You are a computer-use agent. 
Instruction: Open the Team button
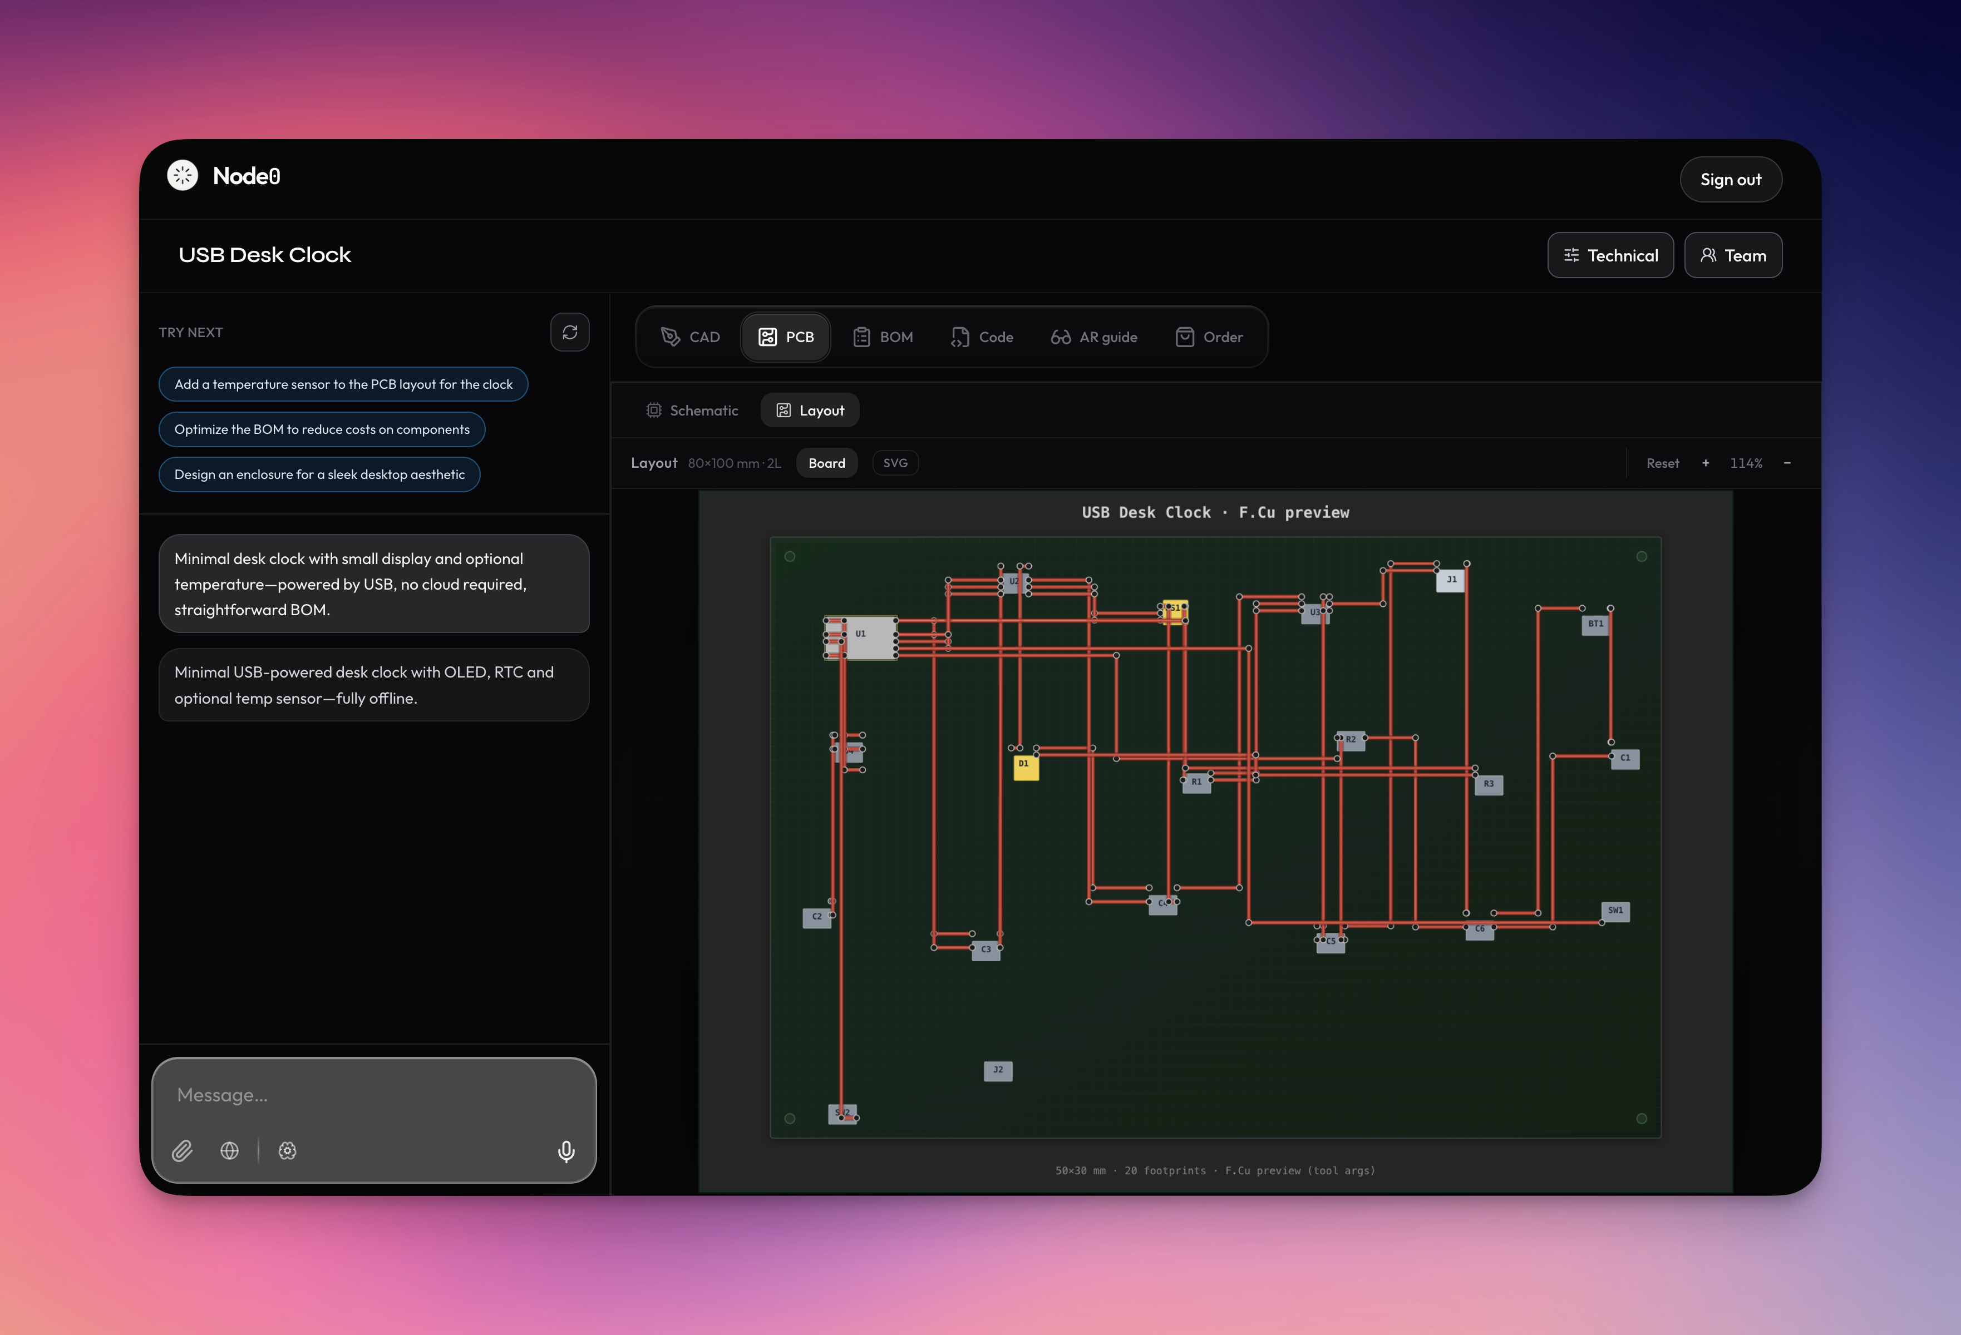(1732, 255)
